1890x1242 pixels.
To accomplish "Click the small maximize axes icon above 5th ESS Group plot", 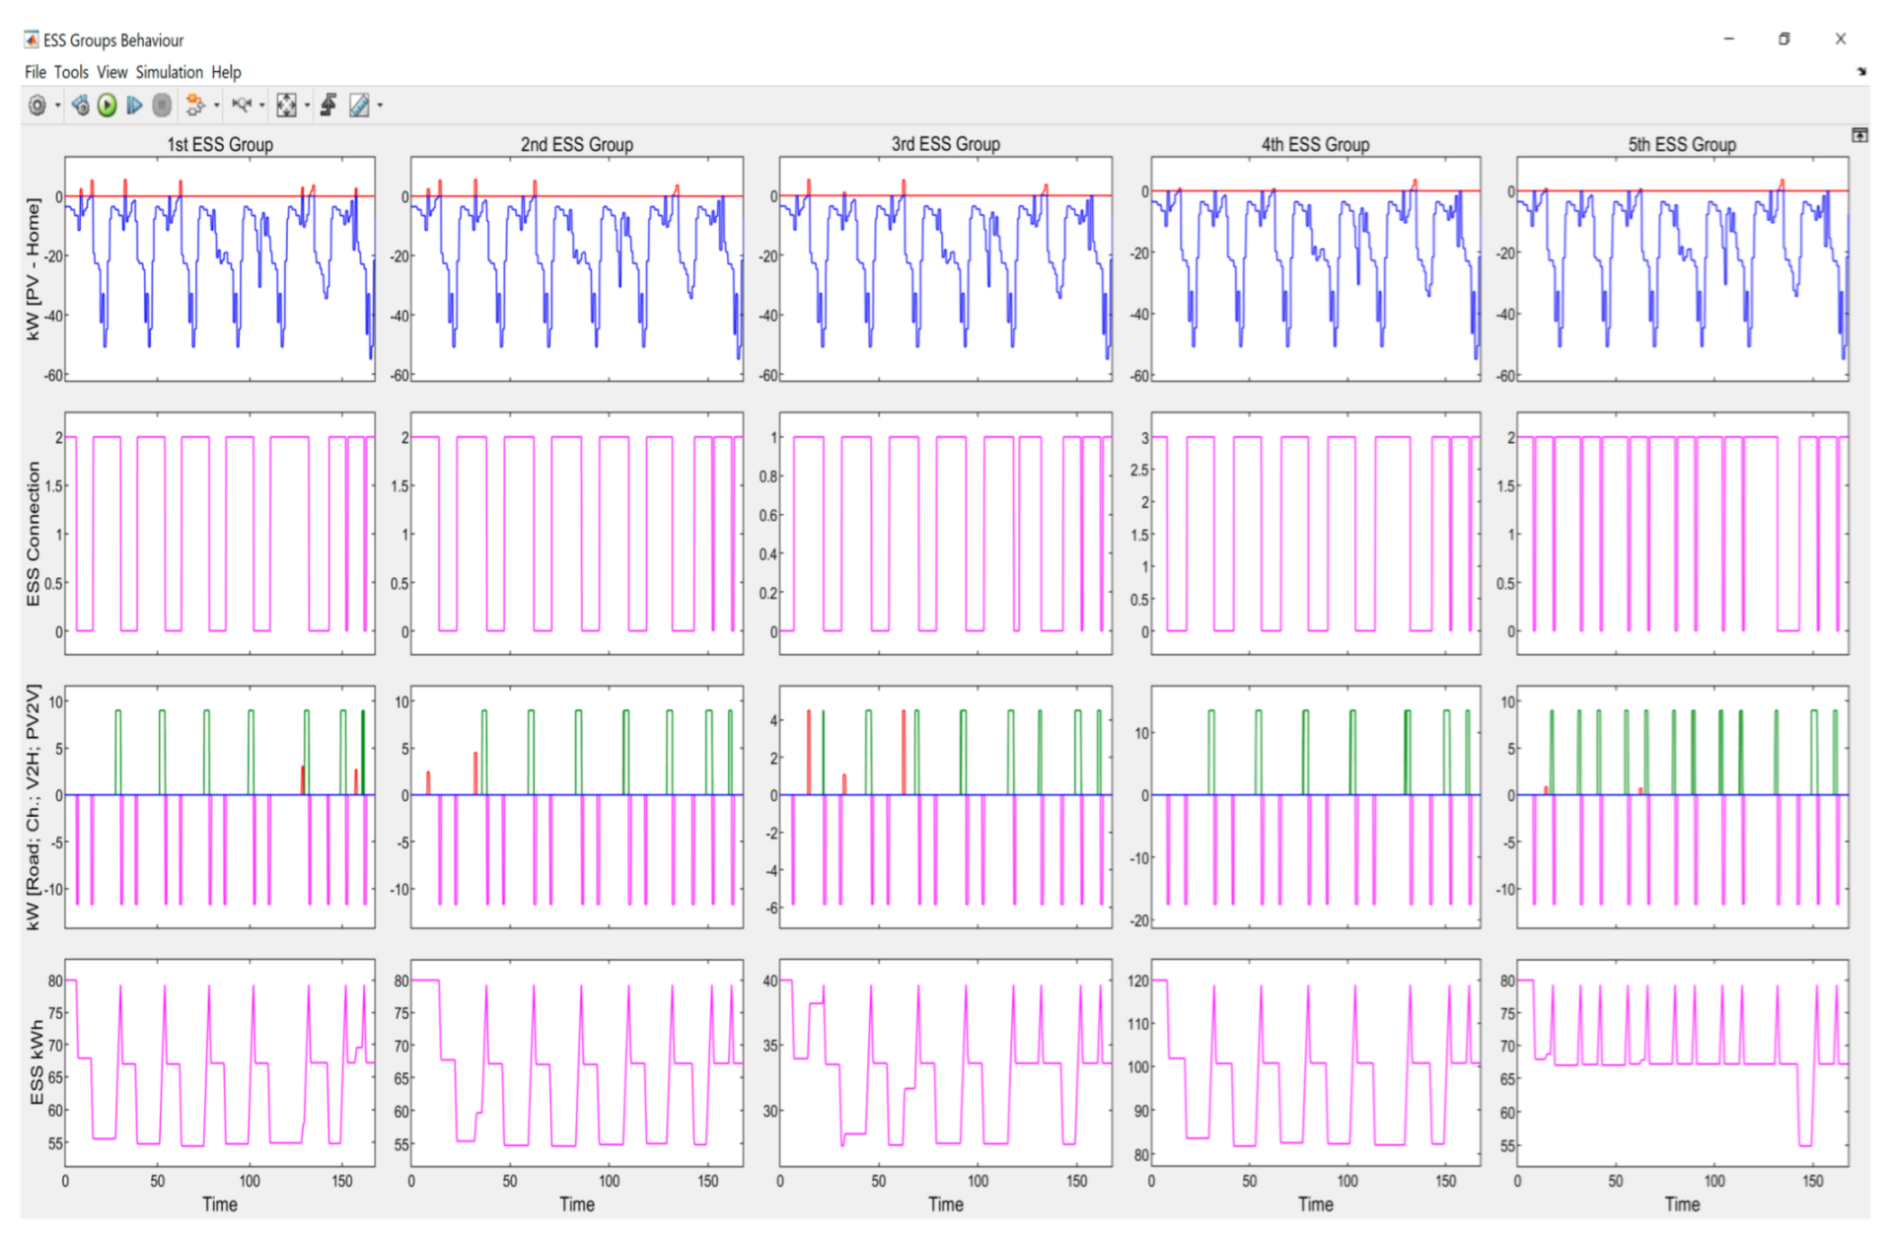I will pyautogui.click(x=1859, y=135).
